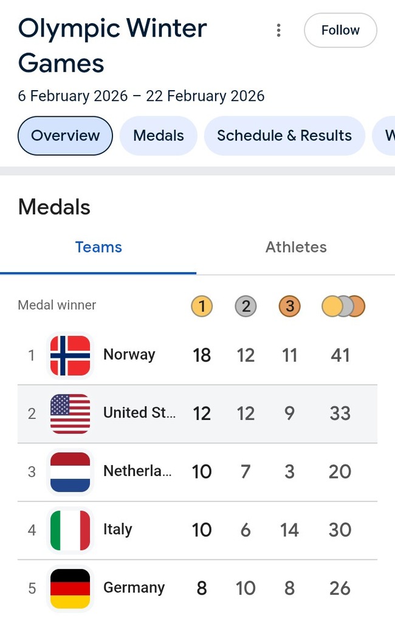The image size is (395, 619).
Task: Open the Norway team row
Action: [129, 355]
